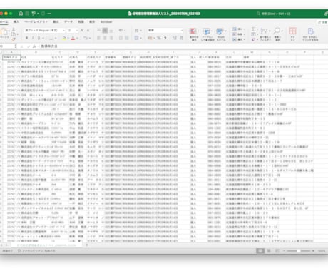328x271 pixels.
Task: Click the Font Color red A icon
Action: click(x=73, y=38)
